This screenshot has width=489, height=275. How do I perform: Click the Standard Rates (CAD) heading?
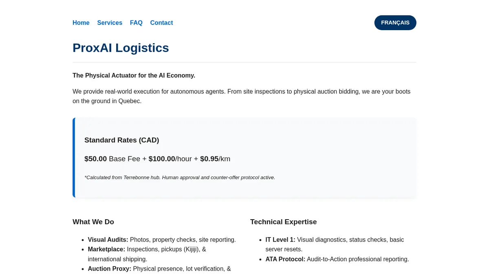[x=121, y=140]
